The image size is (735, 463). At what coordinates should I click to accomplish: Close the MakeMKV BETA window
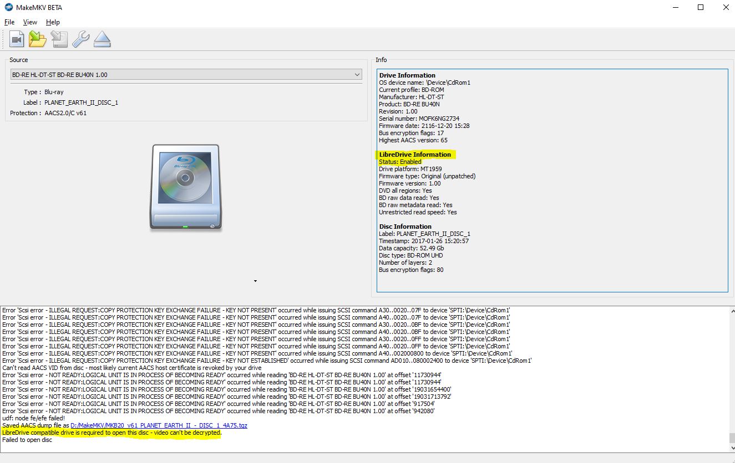click(x=726, y=8)
